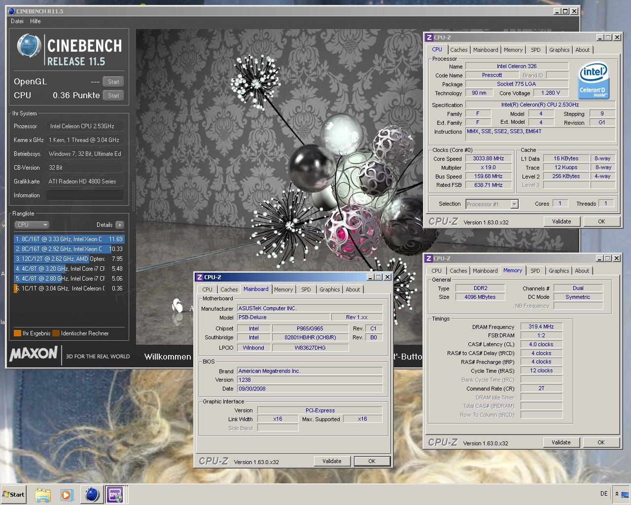The height and width of the screenshot is (505, 631).
Task: Minimize the Cinebench window
Action: click(557, 11)
